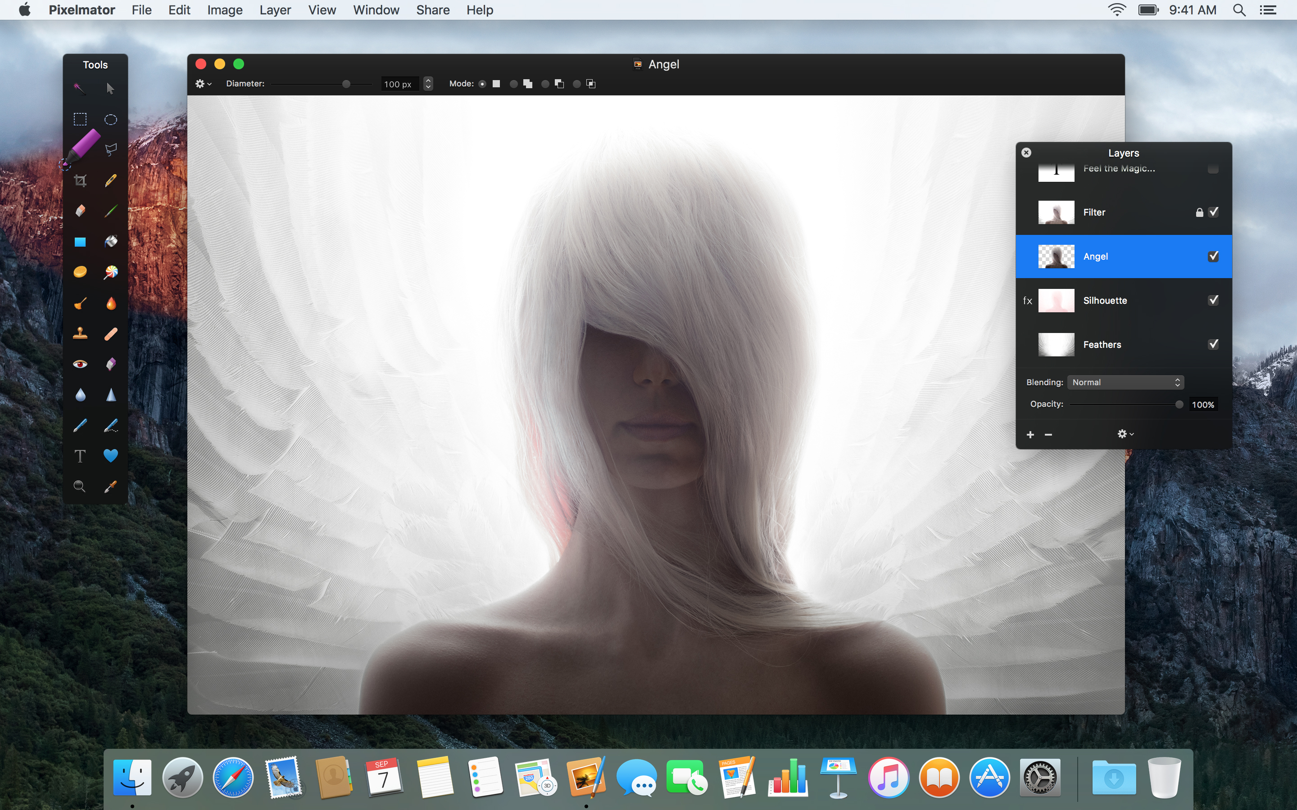Image resolution: width=1297 pixels, height=810 pixels.
Task: Delete selected layer with minus button
Action: (x=1047, y=434)
